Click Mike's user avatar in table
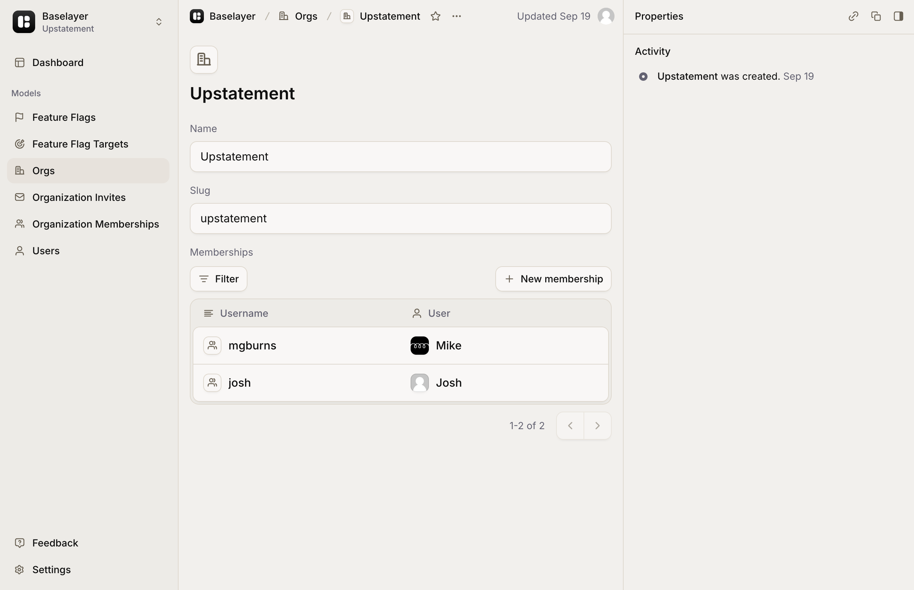Viewport: 914px width, 590px height. click(x=419, y=346)
